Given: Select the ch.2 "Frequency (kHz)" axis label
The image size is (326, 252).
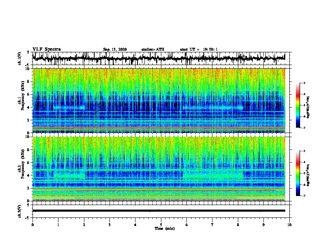Looking at the screenshot, I should 23,164.
